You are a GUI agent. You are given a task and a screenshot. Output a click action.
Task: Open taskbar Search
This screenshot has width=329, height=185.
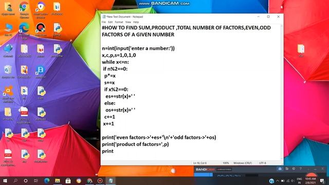coord(15,180)
